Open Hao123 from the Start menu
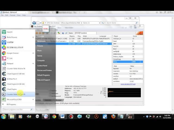174x130 pixels. [18, 32]
